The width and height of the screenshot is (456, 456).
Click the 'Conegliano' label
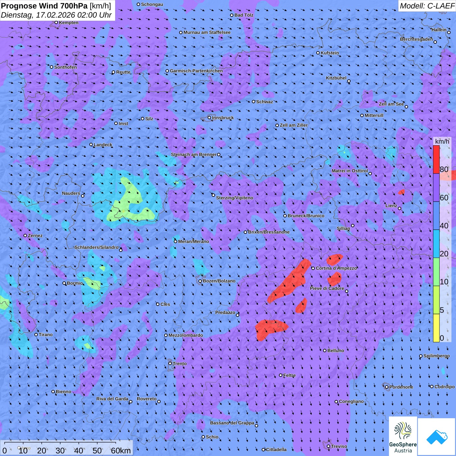point(351,401)
